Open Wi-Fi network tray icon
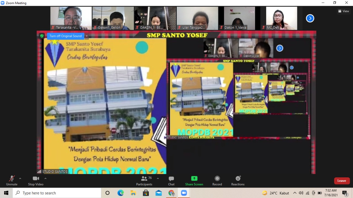This screenshot has height=198, width=353. [307, 193]
